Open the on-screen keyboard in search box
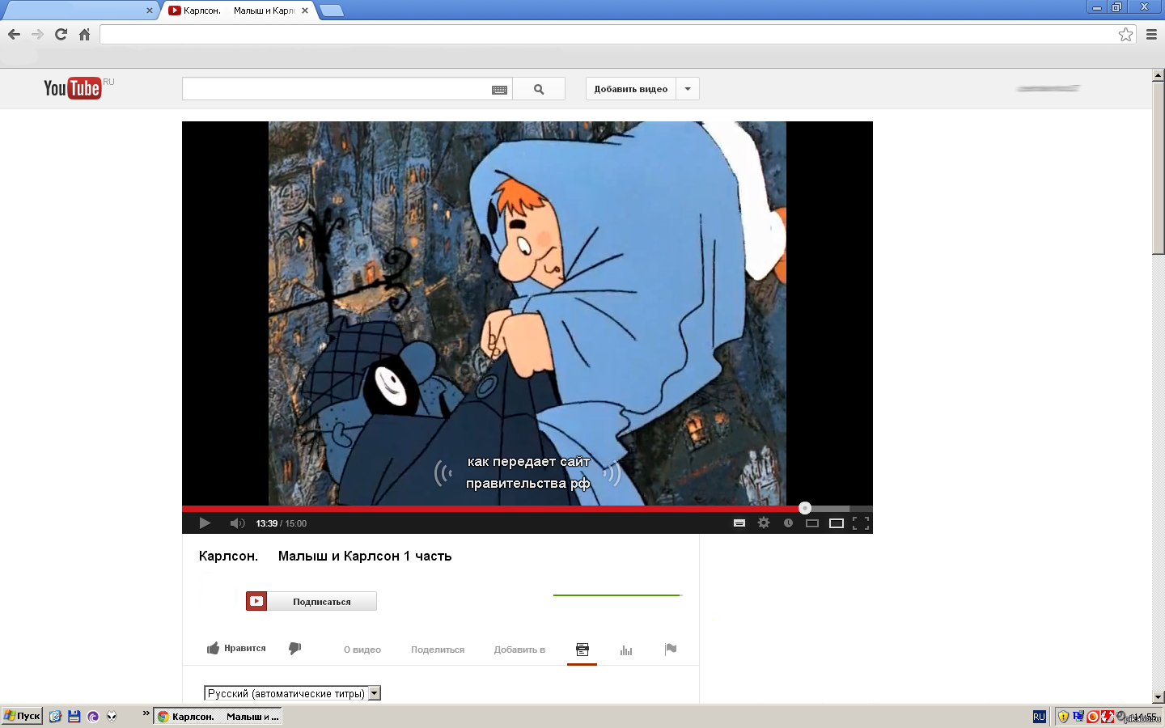Image resolution: width=1165 pixels, height=728 pixels. click(x=499, y=90)
